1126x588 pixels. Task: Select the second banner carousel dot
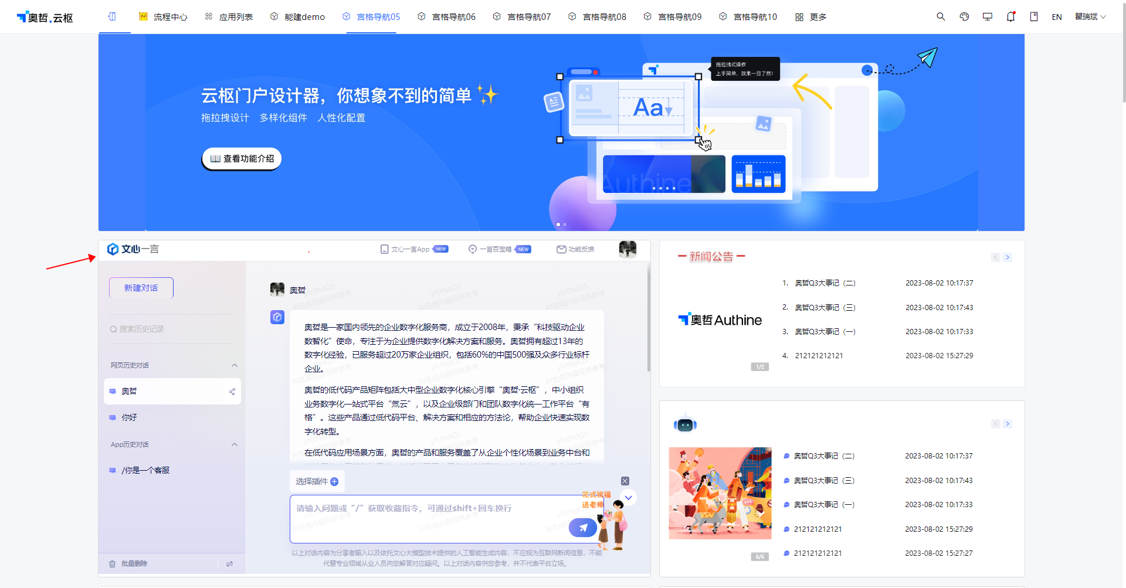pyautogui.click(x=565, y=225)
